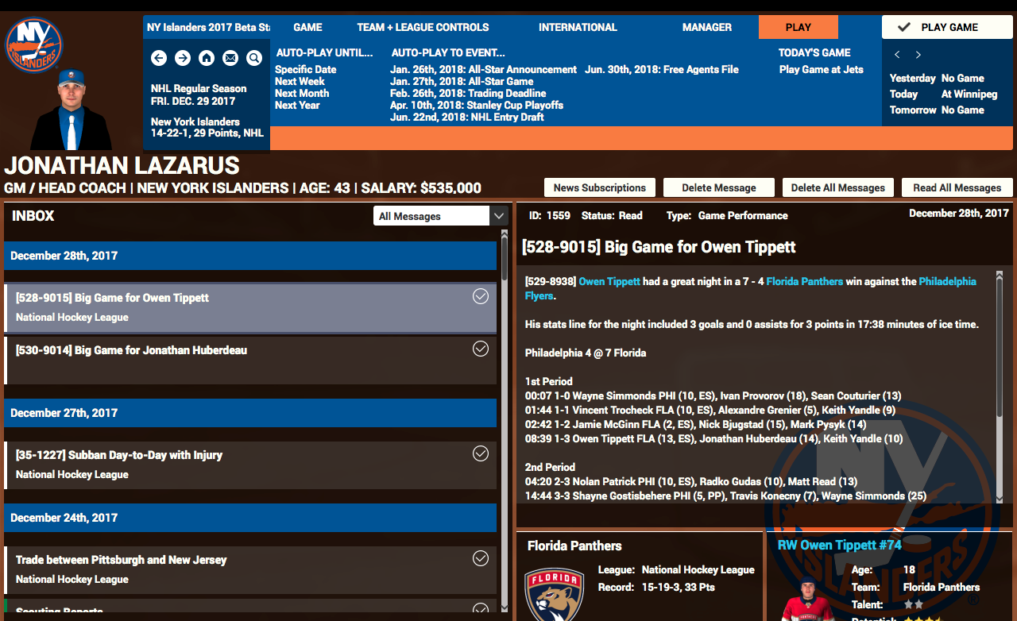1017x621 pixels.
Task: Select Trade between Pittsburgh and New Jersey message
Action: (x=250, y=570)
